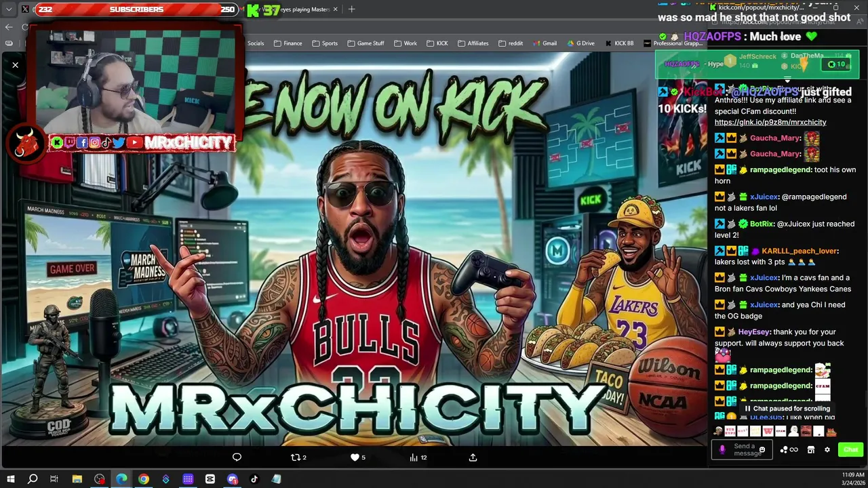This screenshot has width=868, height=488.
Task: Open the Affiliates bookmarks folder
Action: pos(473,43)
